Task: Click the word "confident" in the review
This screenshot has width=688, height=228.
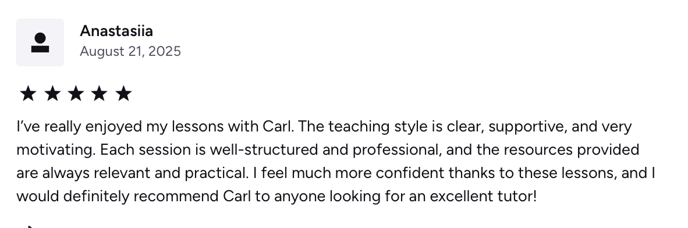Action: click(410, 173)
